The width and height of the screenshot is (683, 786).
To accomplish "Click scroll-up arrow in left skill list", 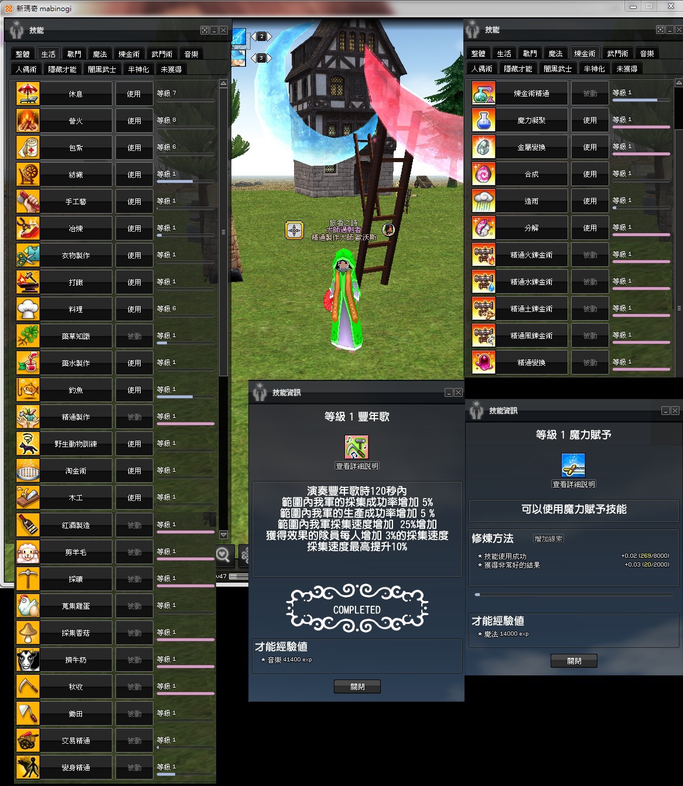I will 223,84.
